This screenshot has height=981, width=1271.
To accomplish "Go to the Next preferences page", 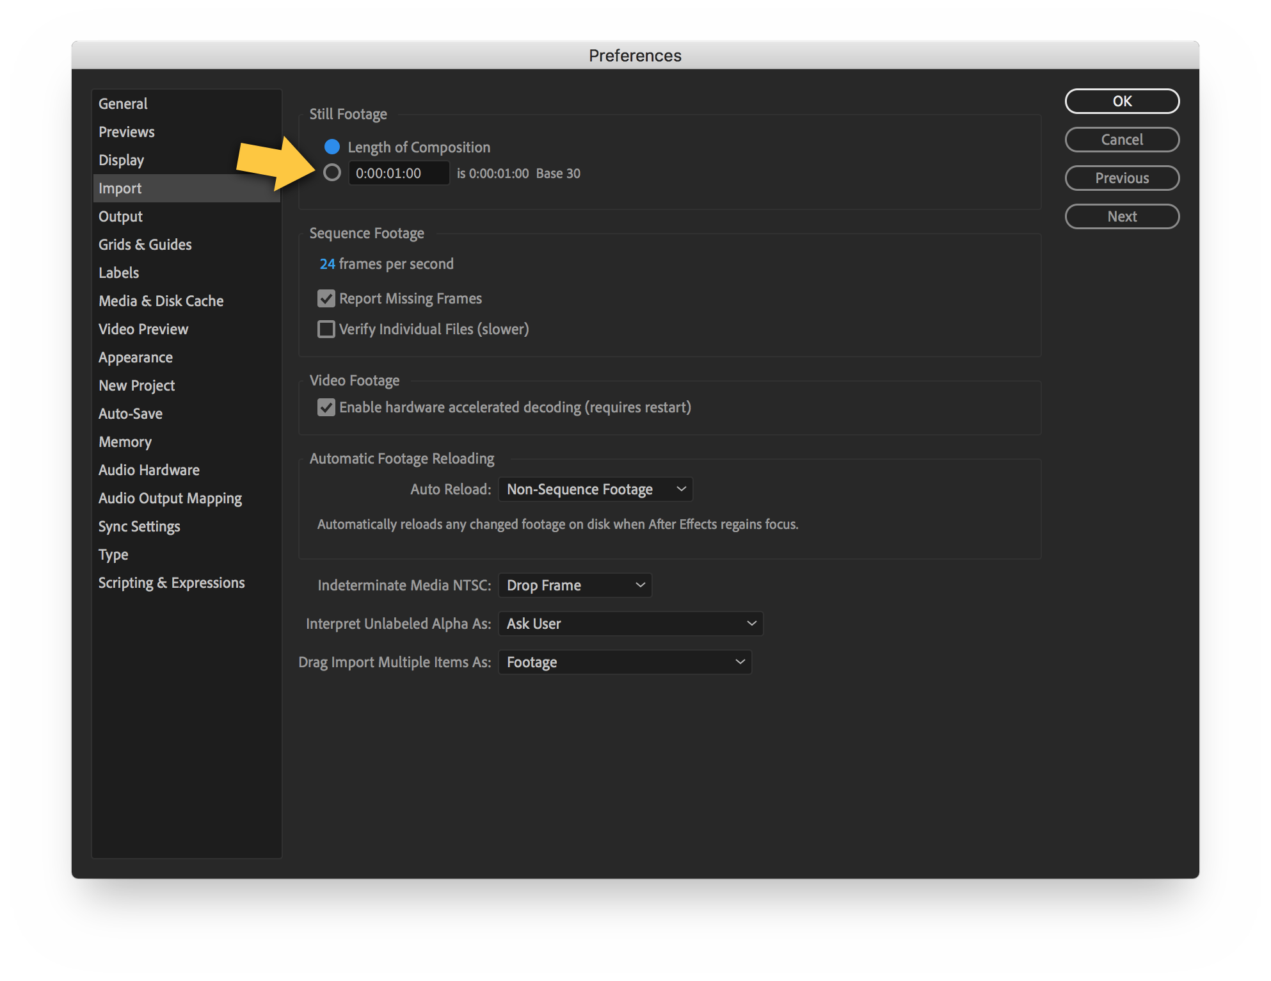I will pyautogui.click(x=1122, y=216).
